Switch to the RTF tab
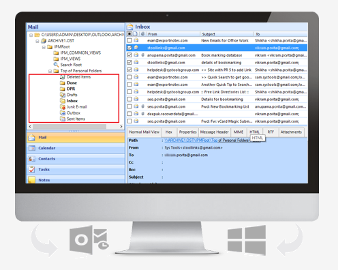 [x=271, y=132]
